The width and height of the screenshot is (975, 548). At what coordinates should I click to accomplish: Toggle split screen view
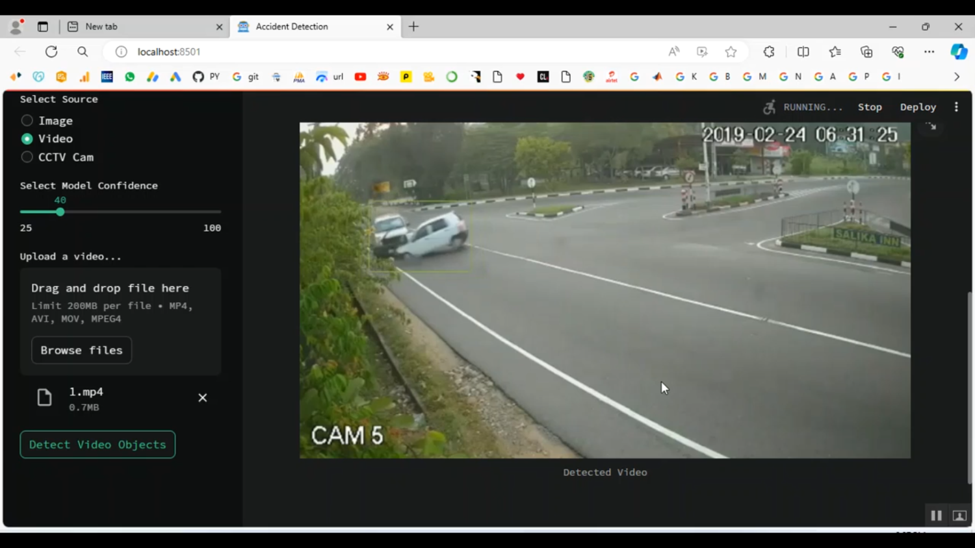point(803,52)
